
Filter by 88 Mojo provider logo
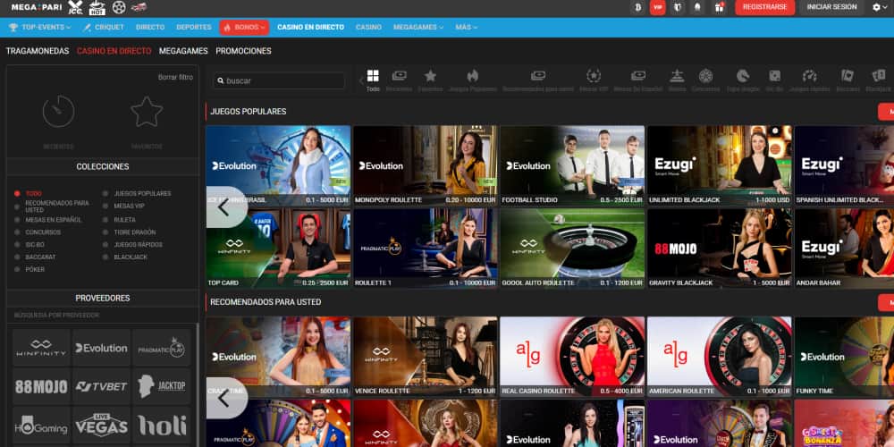point(41,386)
